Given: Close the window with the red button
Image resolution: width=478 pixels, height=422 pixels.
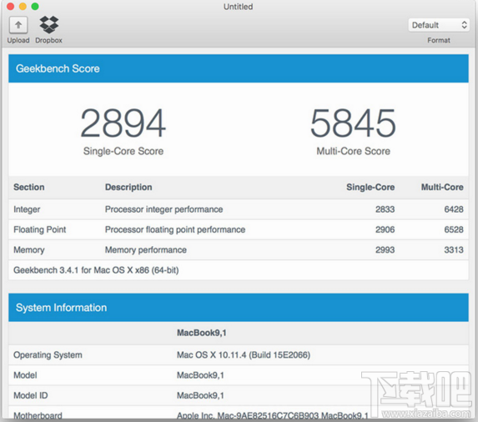Looking at the screenshot, I should pos(10,6).
